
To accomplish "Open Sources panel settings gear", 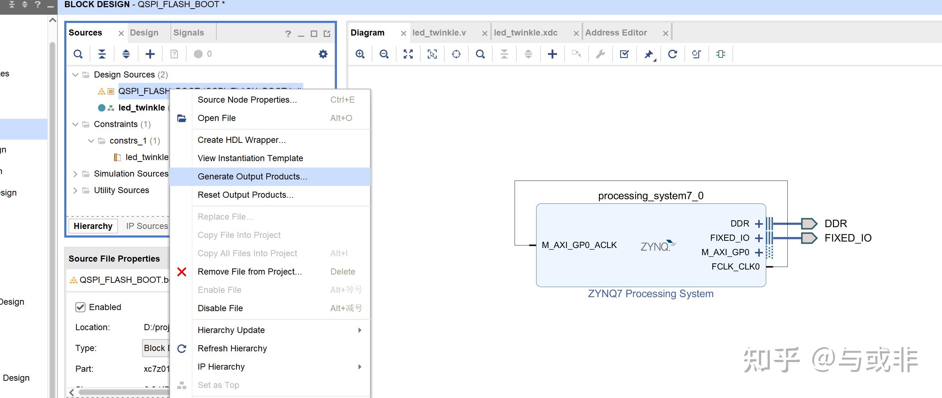I will tap(323, 54).
